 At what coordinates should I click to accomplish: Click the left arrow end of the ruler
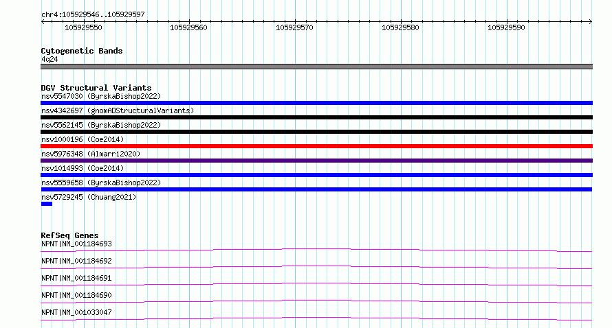point(43,21)
